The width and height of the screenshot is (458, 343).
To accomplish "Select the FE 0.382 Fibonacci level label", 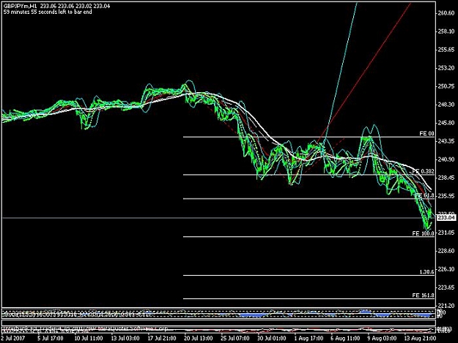I will [424, 171].
